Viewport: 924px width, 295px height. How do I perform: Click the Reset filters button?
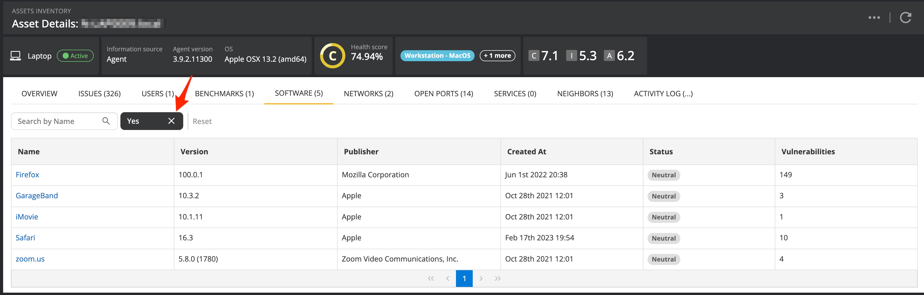coord(202,121)
